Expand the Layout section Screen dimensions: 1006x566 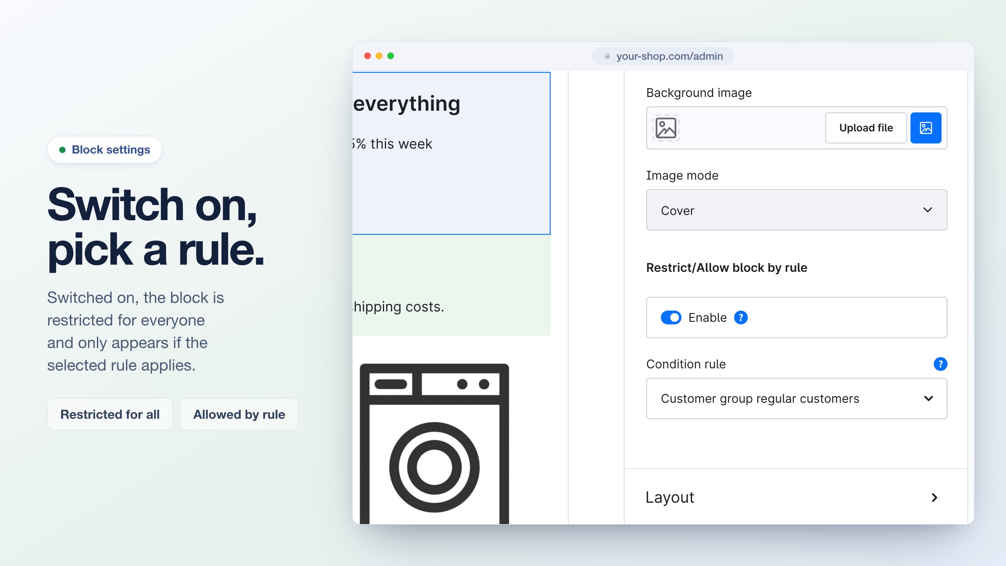(796, 497)
